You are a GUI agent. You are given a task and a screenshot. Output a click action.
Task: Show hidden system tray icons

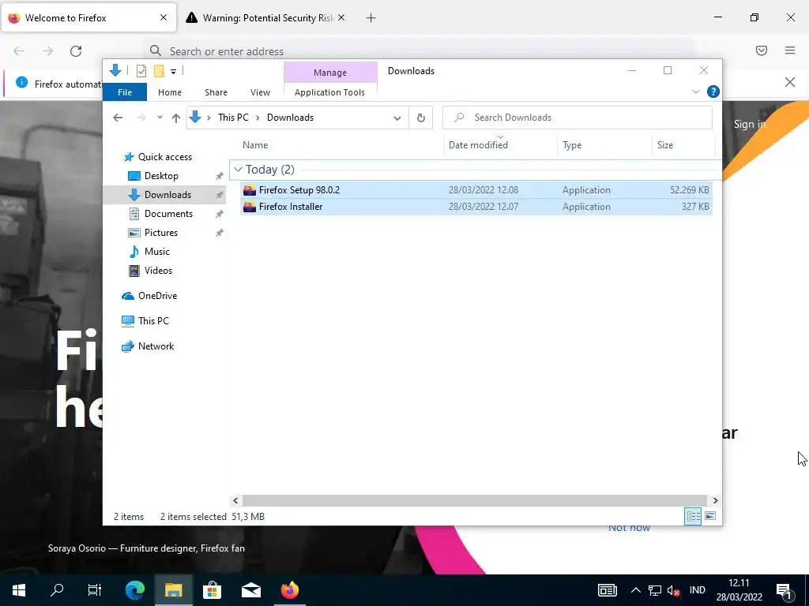click(636, 590)
